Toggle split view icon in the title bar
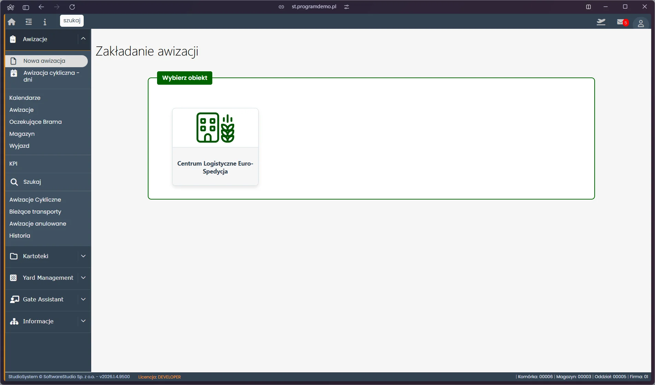 (588, 7)
